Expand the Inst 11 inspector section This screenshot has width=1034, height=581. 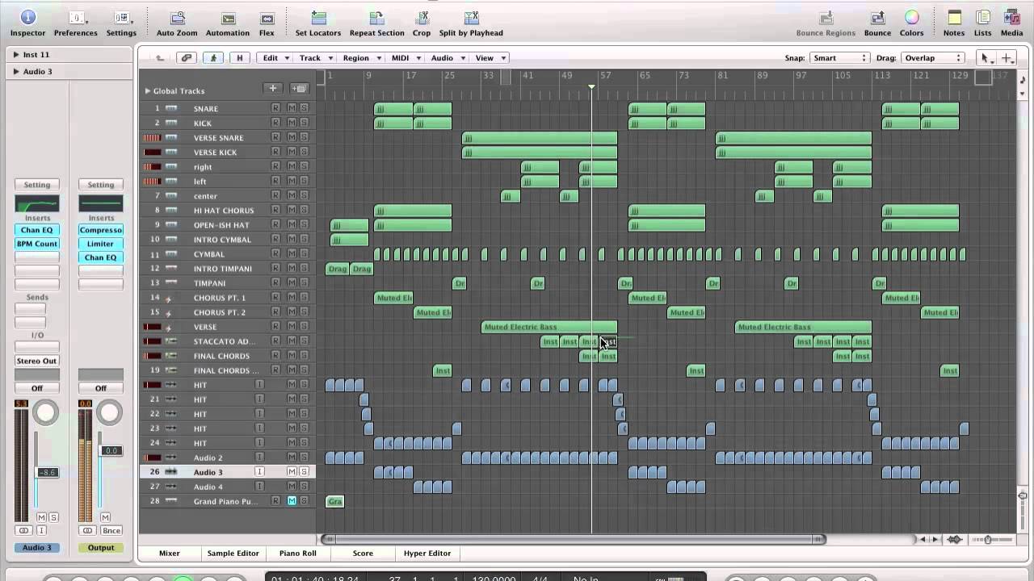(16, 54)
